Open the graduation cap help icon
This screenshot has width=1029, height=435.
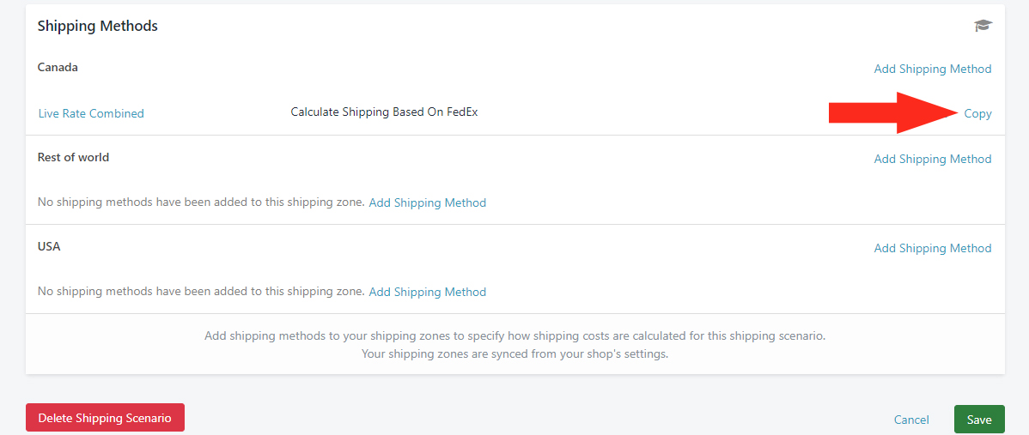pos(983,27)
